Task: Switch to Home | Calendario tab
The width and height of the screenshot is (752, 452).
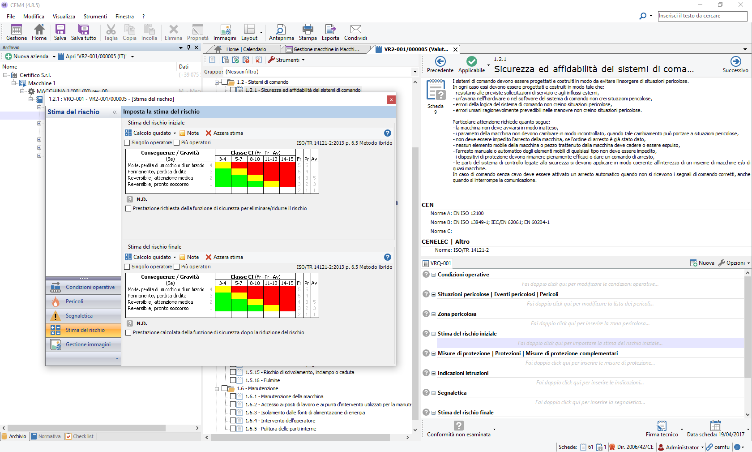Action: click(x=246, y=49)
